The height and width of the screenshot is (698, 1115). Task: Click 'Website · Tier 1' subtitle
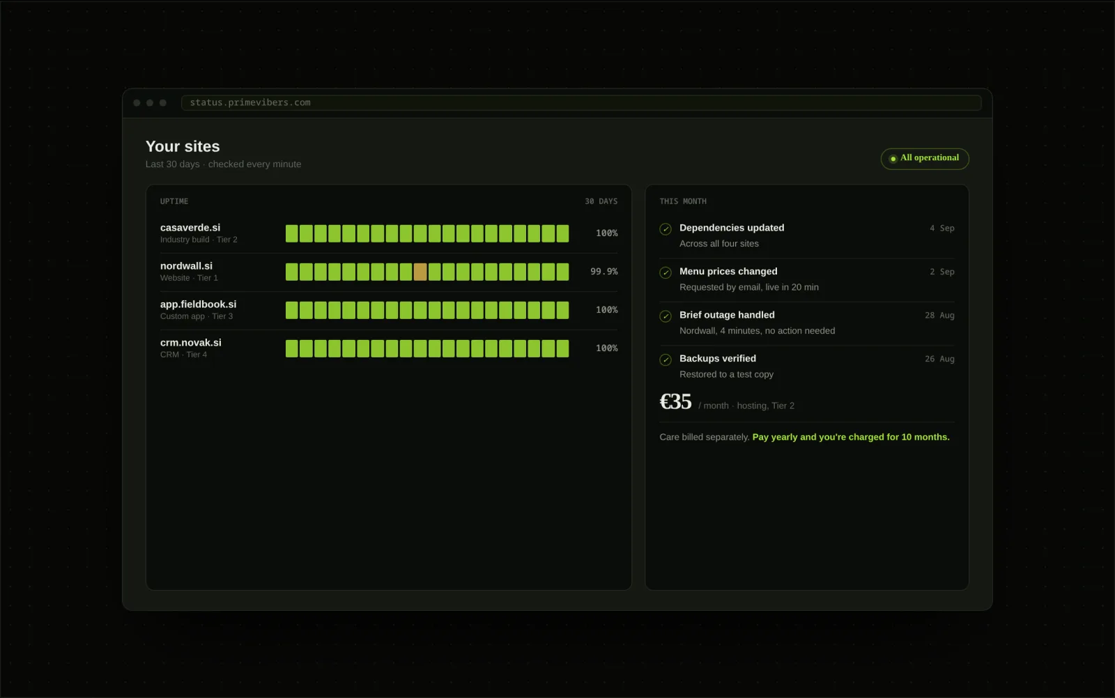[189, 278]
